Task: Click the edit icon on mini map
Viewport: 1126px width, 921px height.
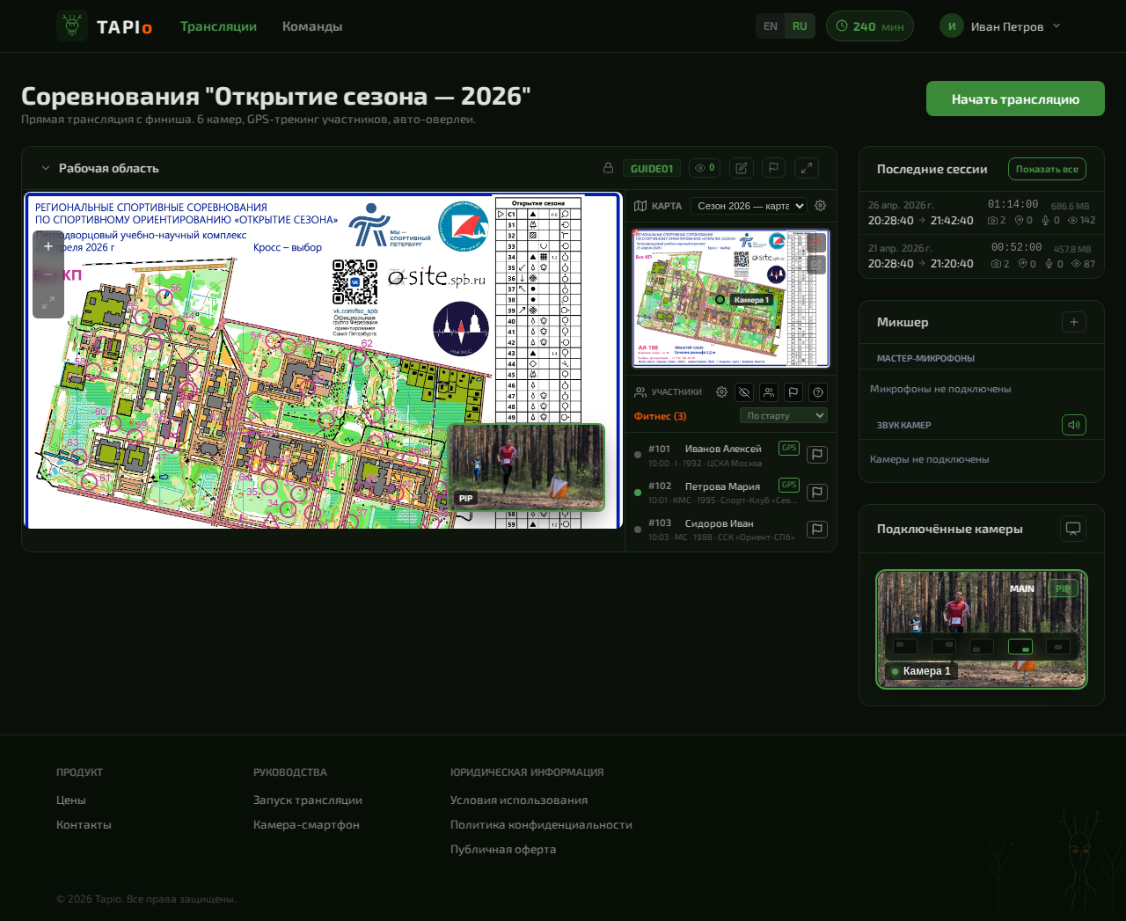Action: click(817, 264)
